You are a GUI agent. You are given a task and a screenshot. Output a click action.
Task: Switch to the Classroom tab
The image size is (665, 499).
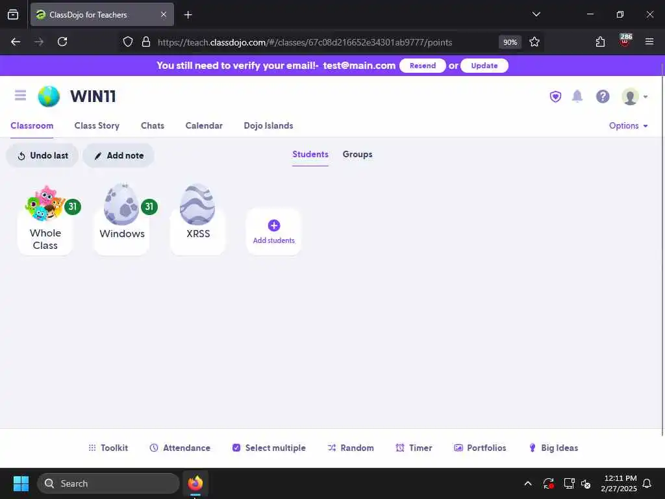(32, 125)
